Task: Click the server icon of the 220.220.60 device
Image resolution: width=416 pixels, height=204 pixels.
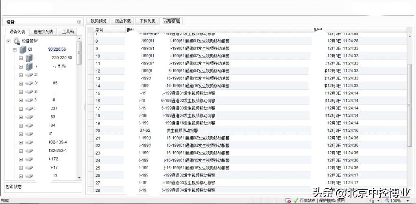Action: point(29,58)
